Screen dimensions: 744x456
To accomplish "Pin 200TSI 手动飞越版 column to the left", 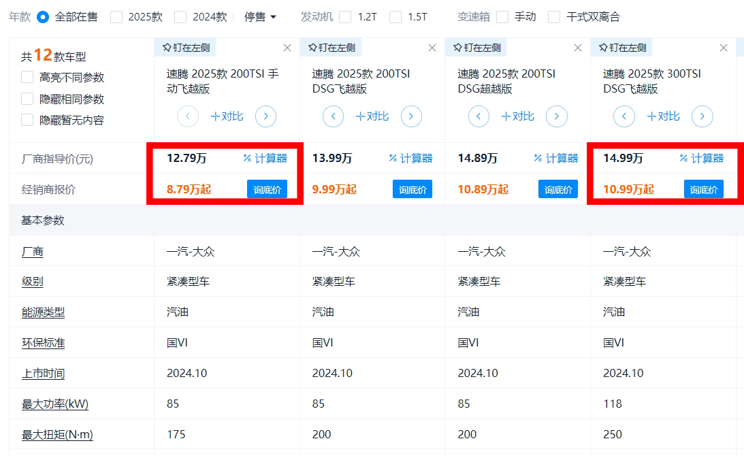I will 186,48.
